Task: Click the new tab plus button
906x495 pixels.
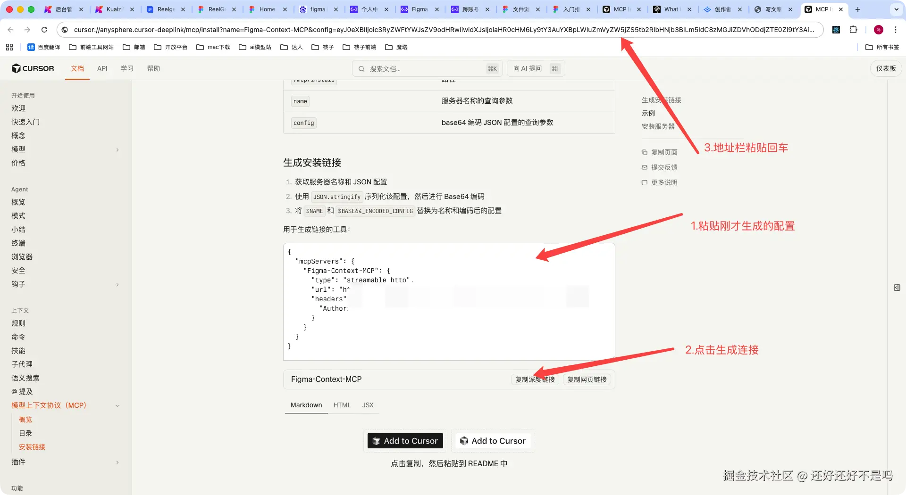Action: tap(858, 9)
